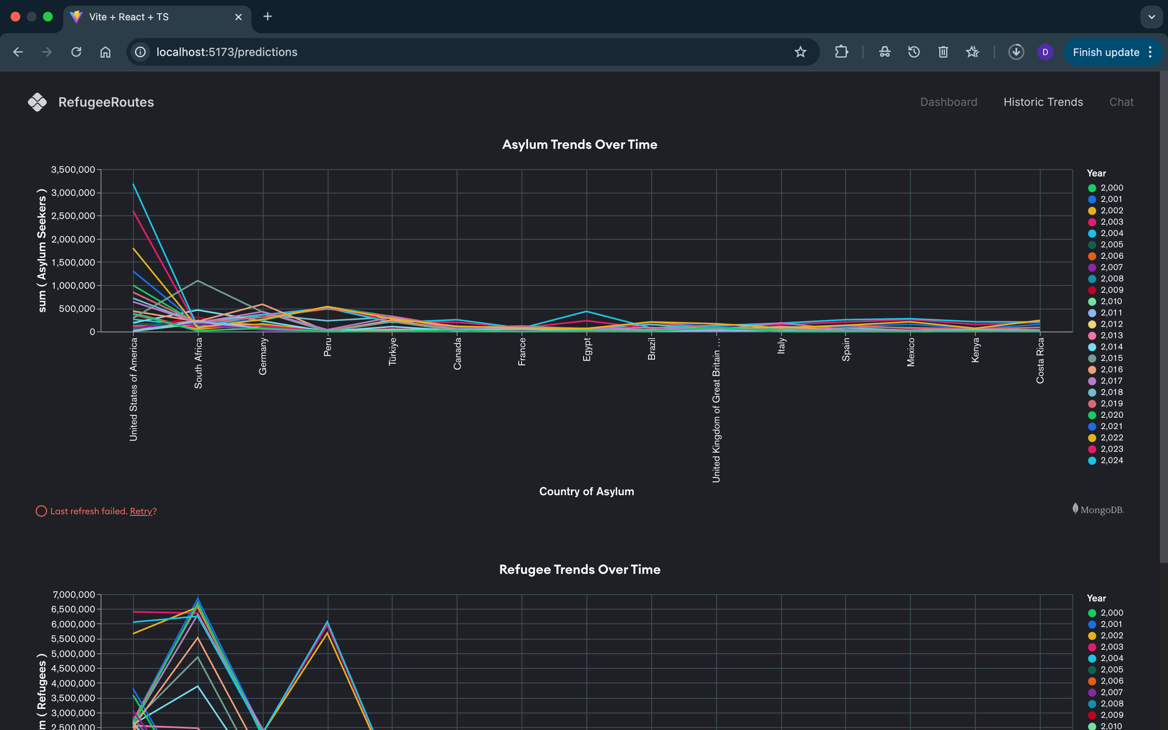The width and height of the screenshot is (1168, 730).
Task: Click the trash icon in the toolbar
Action: [x=943, y=52]
